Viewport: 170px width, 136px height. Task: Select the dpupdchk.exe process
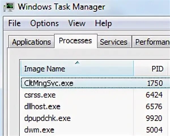coord(47,118)
